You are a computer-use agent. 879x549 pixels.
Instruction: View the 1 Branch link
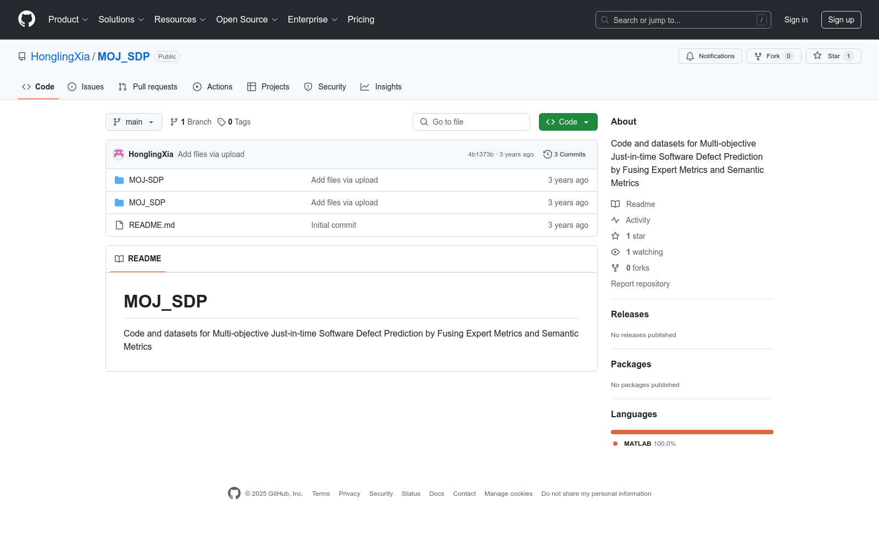[191, 122]
